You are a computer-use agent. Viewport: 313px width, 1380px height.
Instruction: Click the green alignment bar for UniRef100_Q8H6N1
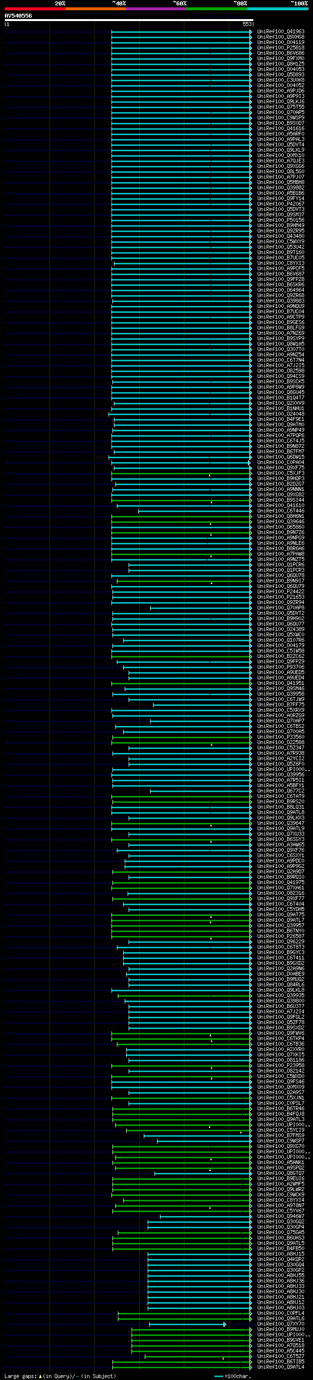point(181,516)
